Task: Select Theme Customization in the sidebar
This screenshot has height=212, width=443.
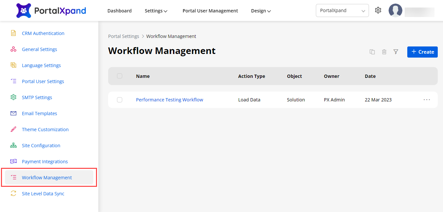Action: (x=45, y=130)
